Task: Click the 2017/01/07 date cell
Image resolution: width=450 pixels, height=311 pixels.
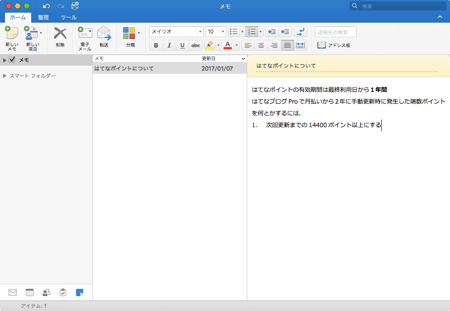Action: tap(217, 68)
